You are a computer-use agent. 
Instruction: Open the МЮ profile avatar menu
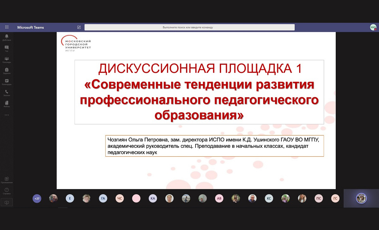pos(373,27)
